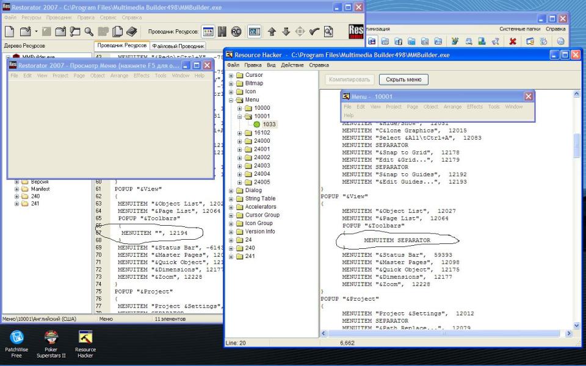Click the up arrow icon in Restorator toolbar
Image resolution: width=586 pixels, height=366 pixels.
click(272, 32)
